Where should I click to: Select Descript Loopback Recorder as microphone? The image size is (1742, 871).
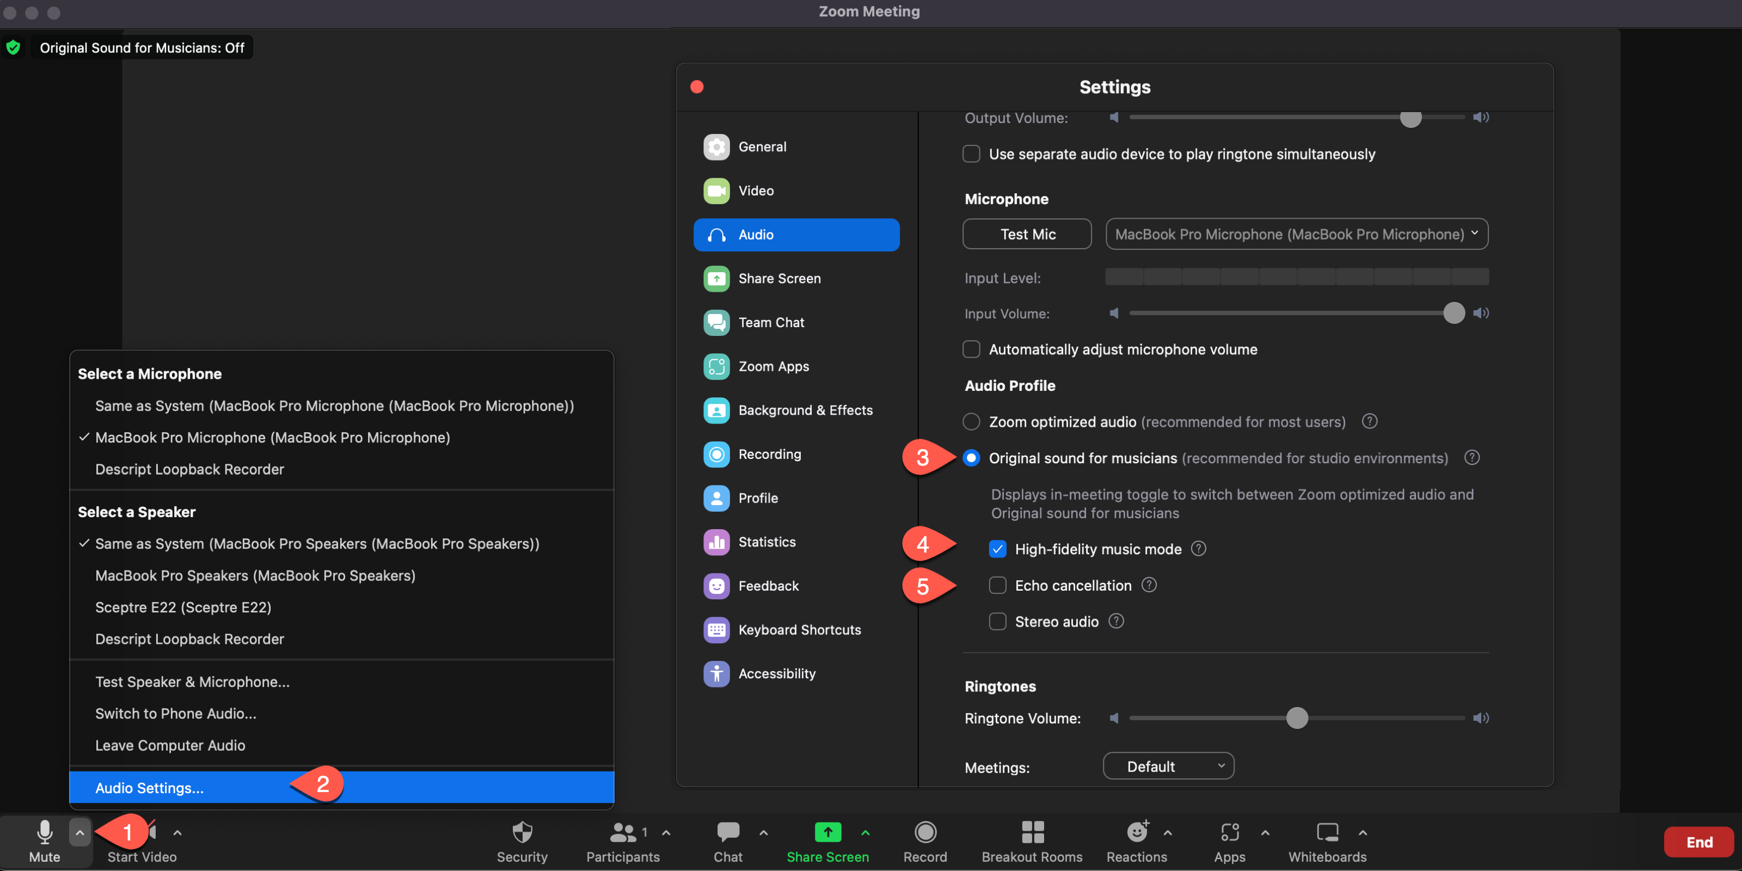click(x=189, y=469)
